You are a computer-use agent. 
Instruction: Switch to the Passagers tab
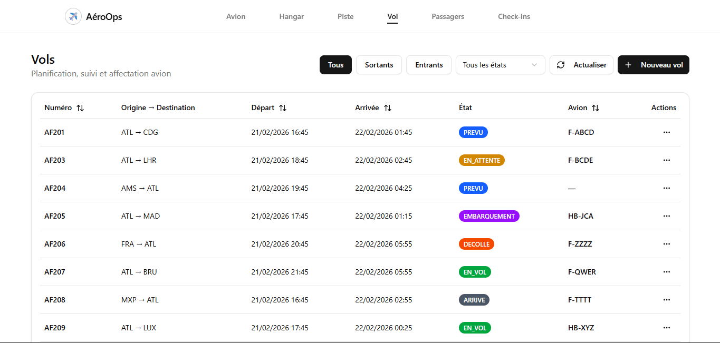[447, 16]
